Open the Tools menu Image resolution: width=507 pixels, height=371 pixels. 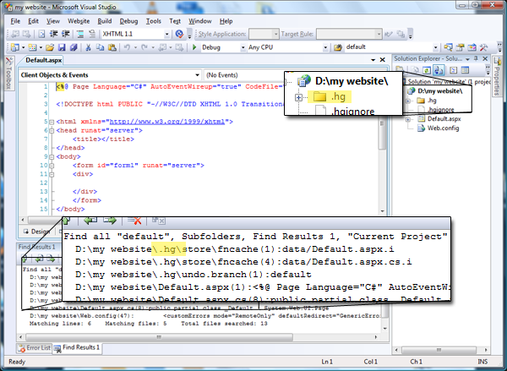point(153,21)
